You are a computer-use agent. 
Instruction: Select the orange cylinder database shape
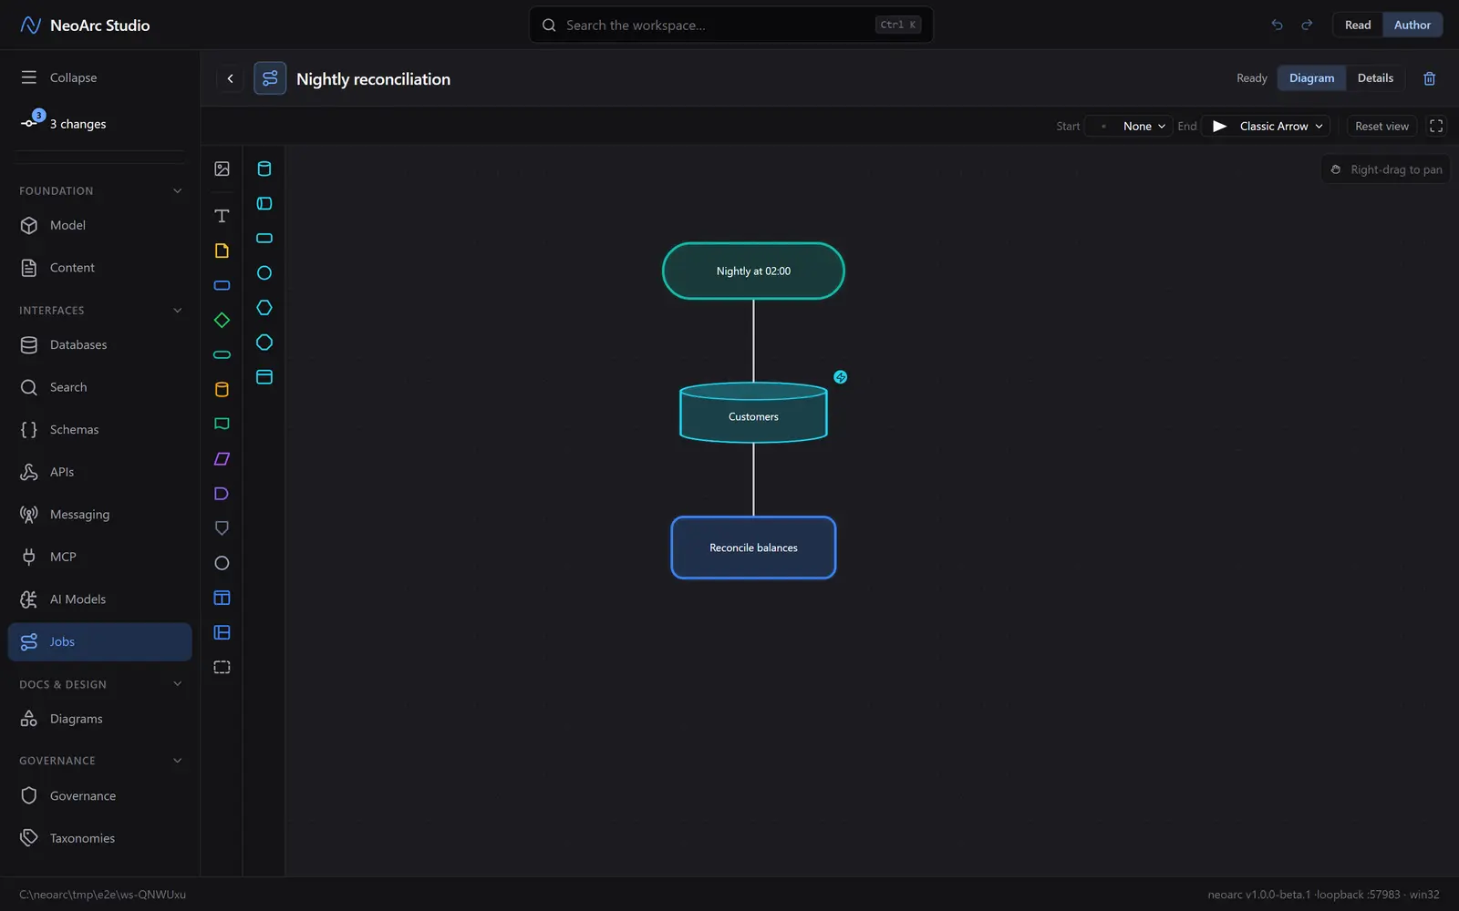coord(222,389)
